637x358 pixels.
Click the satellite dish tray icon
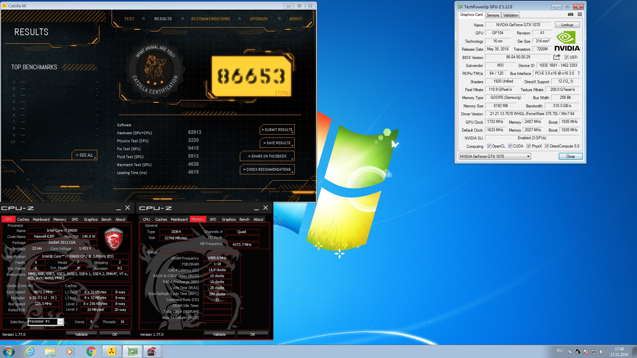(578, 352)
